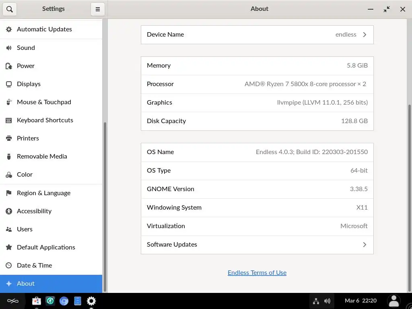412x309 pixels.
Task: Launch the Chromium browser from taskbar
Action: point(64,301)
